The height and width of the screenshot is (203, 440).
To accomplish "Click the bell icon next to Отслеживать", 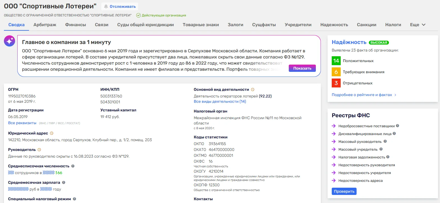I will coord(106,6).
